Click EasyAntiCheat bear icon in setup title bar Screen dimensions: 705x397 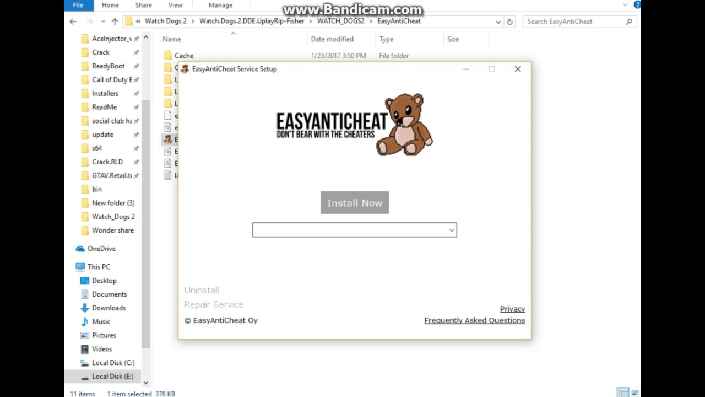(185, 69)
